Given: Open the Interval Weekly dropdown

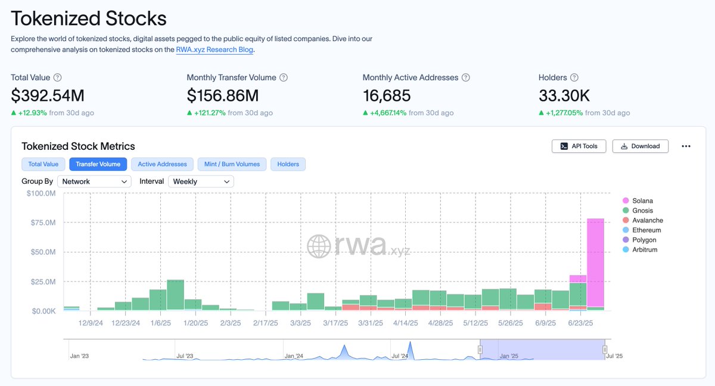Looking at the screenshot, I should click(x=201, y=181).
